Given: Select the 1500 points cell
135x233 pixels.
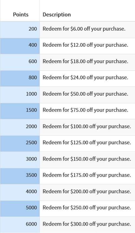Looking at the screenshot, I should coord(20,111).
